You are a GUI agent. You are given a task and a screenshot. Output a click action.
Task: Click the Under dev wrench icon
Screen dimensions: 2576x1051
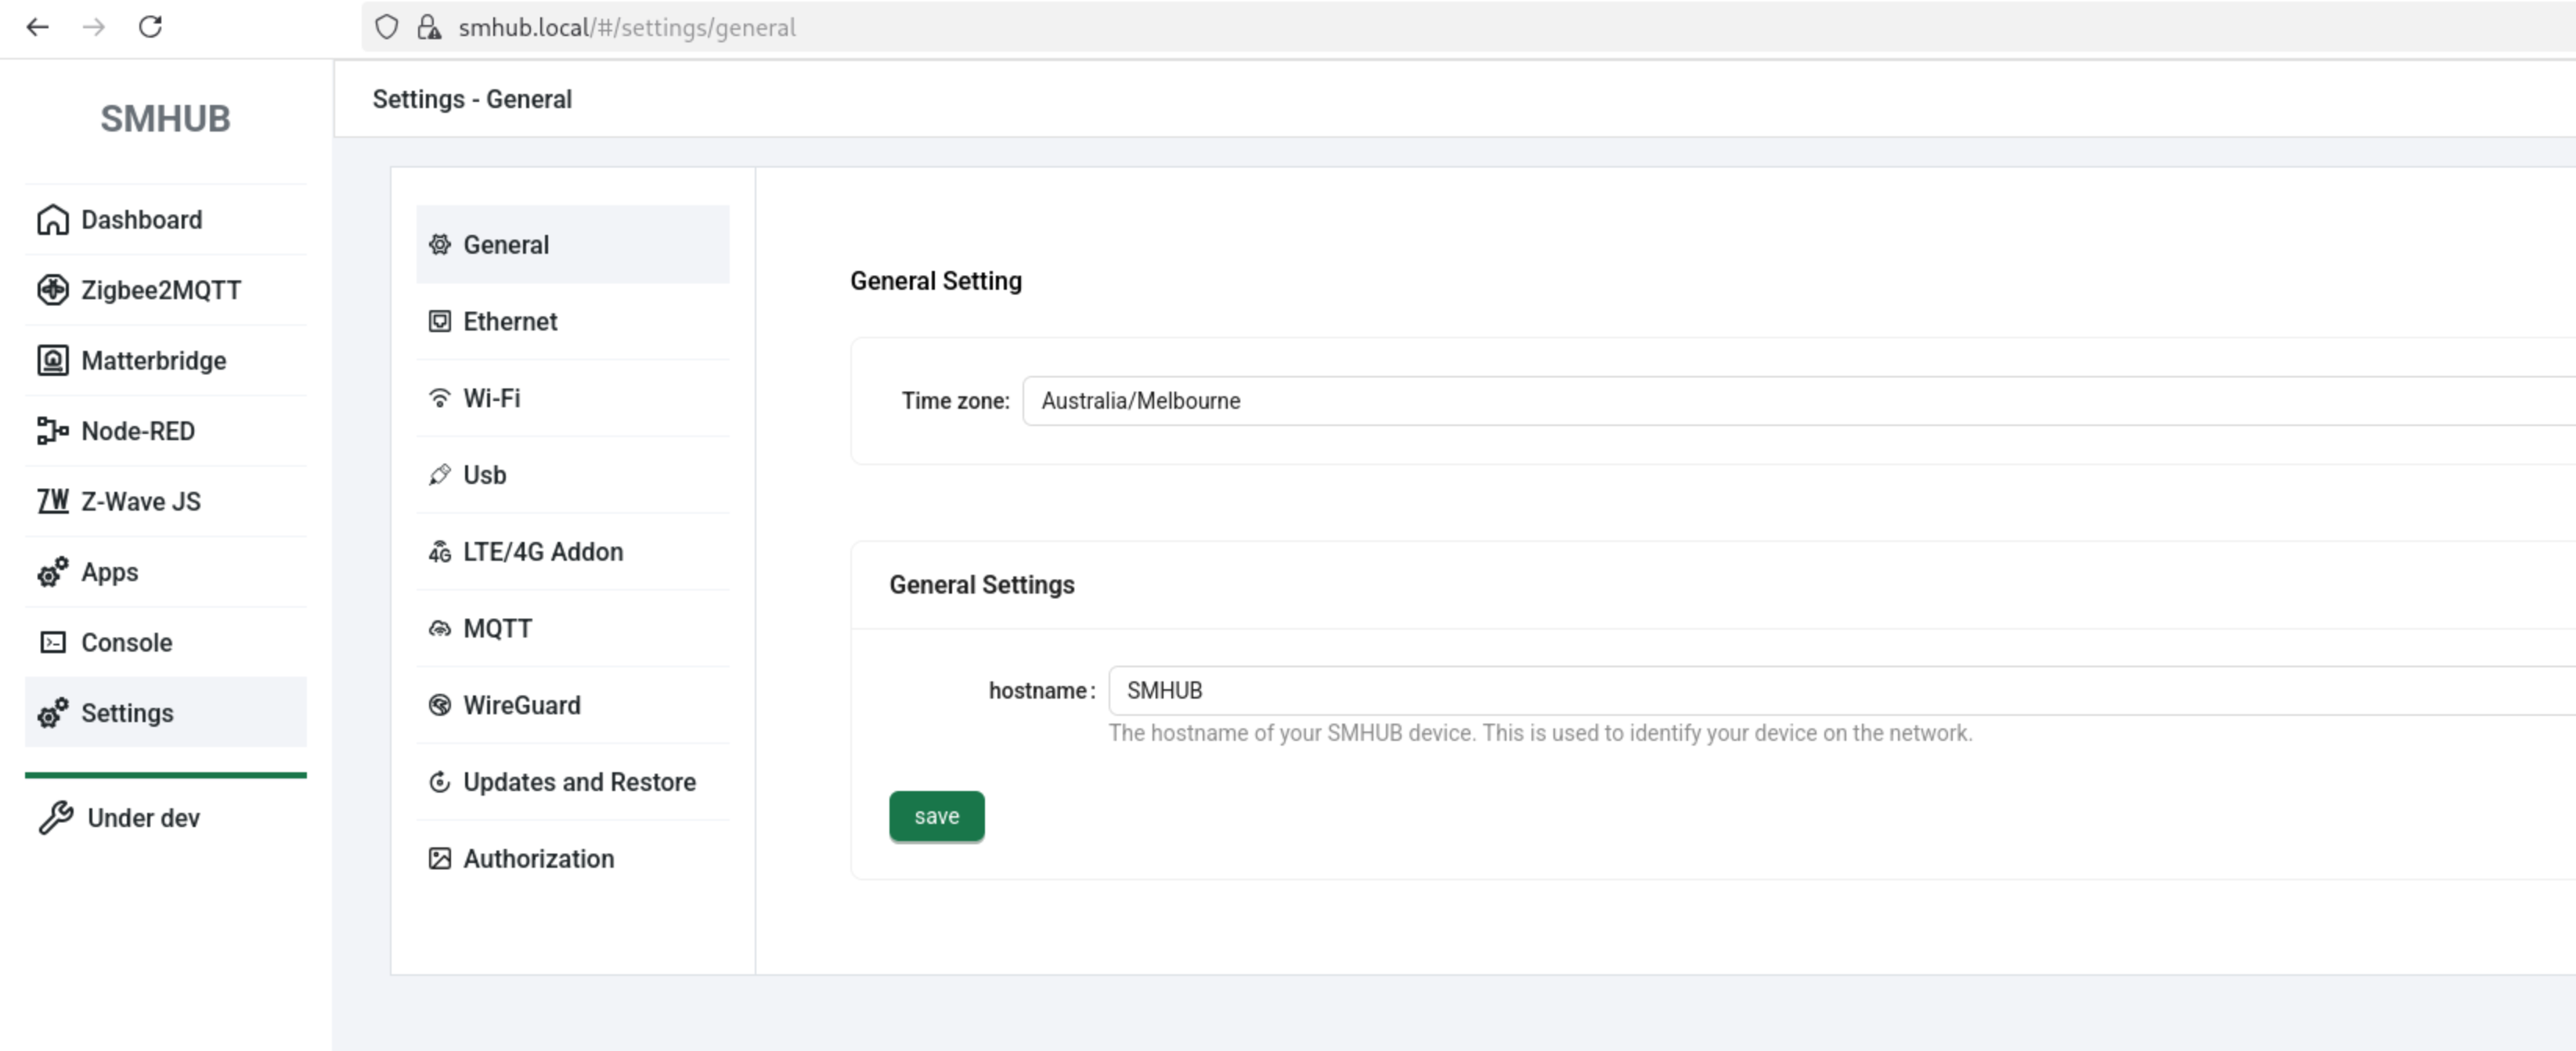56,818
